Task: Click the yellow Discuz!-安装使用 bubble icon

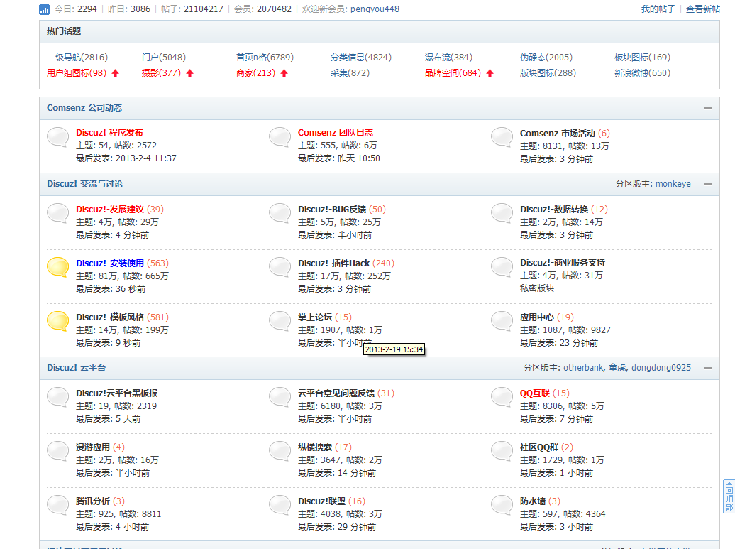Action: (58, 267)
